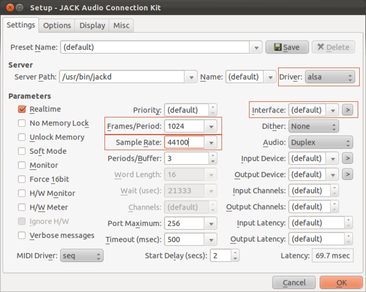Click the arrow button next to Interface
This screenshot has height=292, width=366.
(347, 110)
